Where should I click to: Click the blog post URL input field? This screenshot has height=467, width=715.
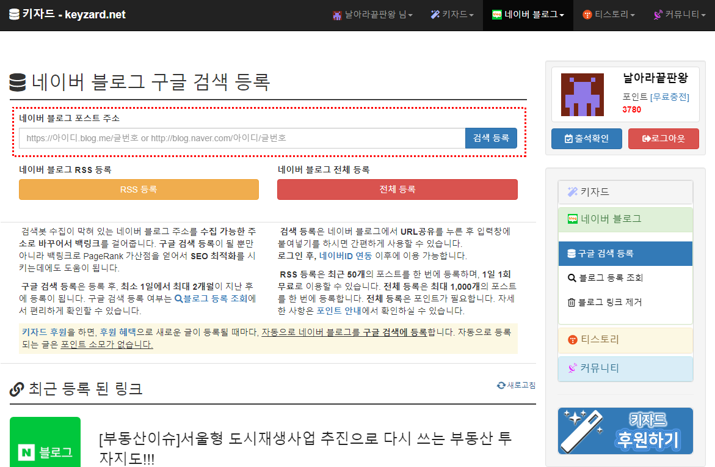pos(242,138)
